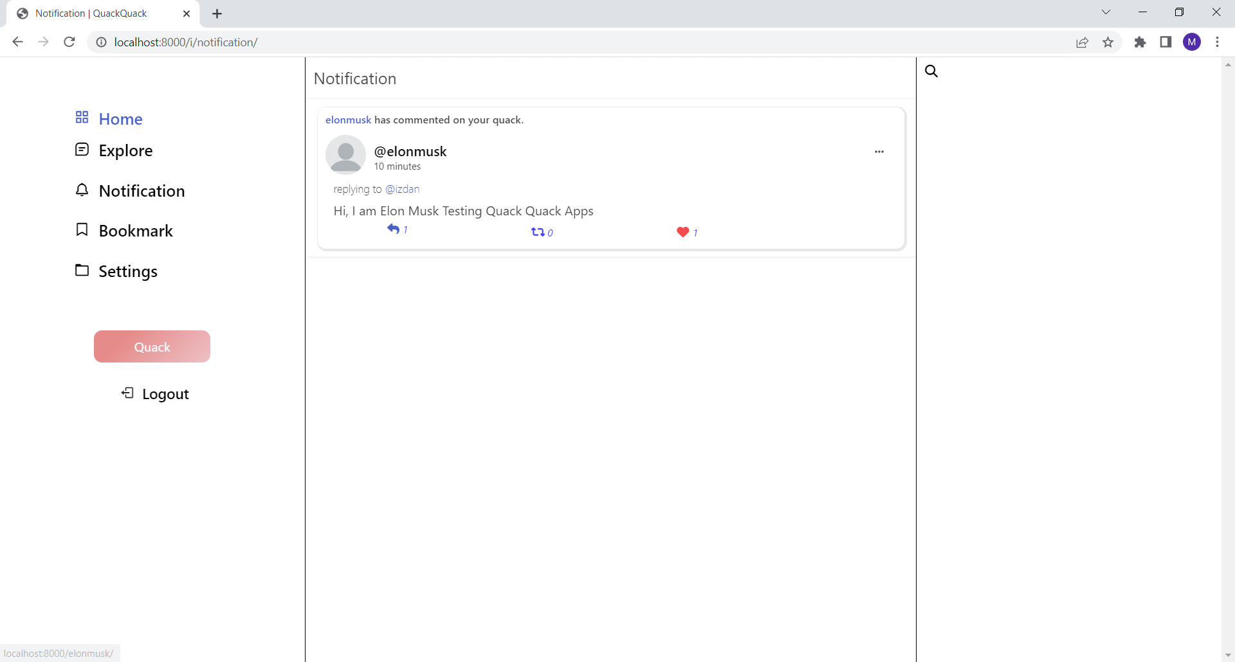Viewport: 1235px width, 662px height.
Task: Open the tab search dropdown arrow
Action: click(x=1106, y=12)
